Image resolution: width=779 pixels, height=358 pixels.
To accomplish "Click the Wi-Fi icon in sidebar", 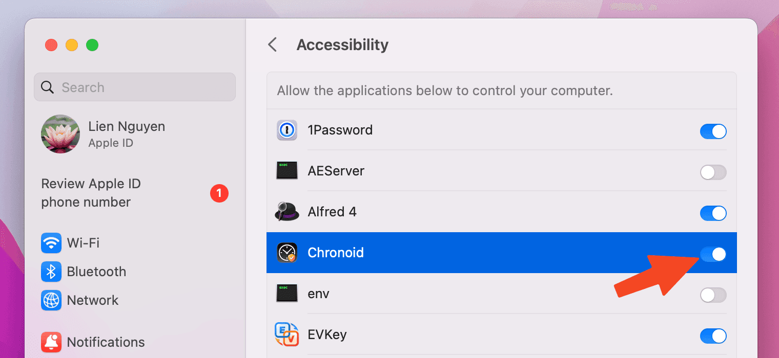I will coord(51,243).
